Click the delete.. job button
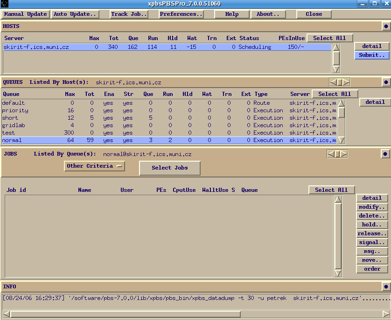This screenshot has width=391, height=320. tap(372, 216)
